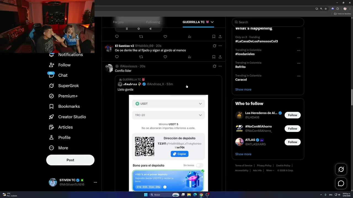353x198 pixels.
Task: Open the floating Grok button
Action: click(x=341, y=169)
